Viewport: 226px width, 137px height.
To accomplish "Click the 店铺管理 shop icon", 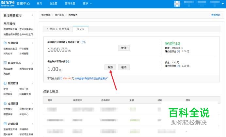I will [x=5, y=124].
